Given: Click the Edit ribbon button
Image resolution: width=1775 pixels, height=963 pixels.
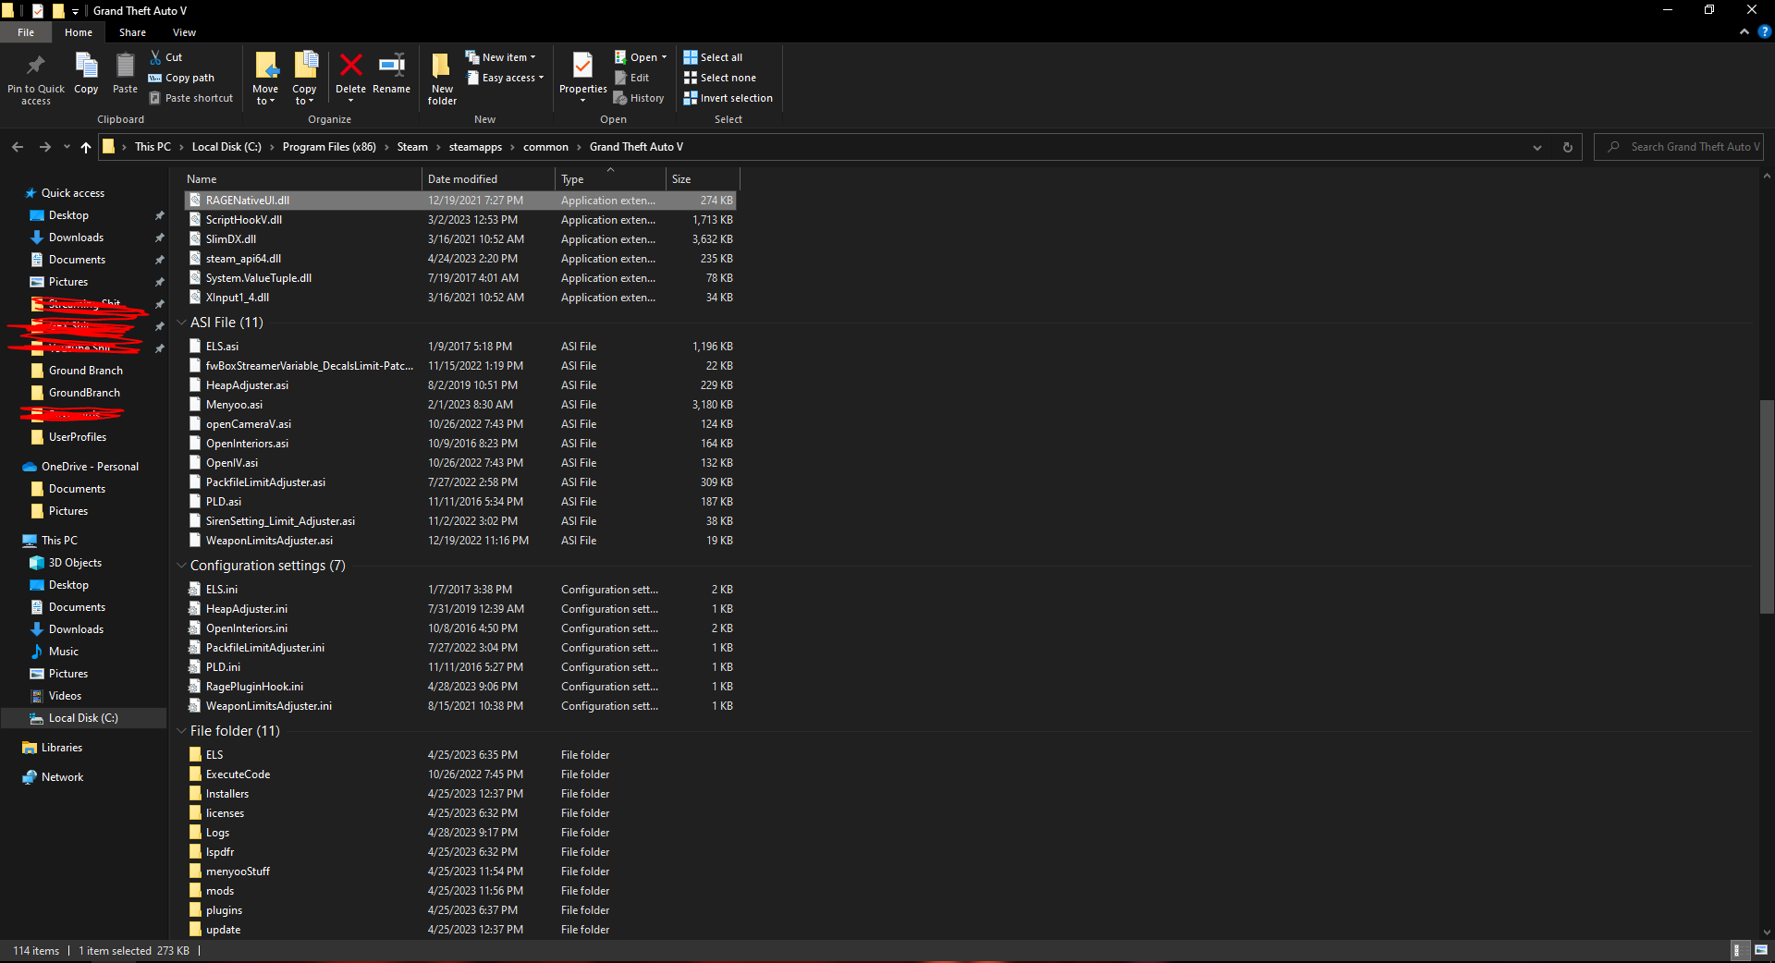Looking at the screenshot, I should [632, 78].
